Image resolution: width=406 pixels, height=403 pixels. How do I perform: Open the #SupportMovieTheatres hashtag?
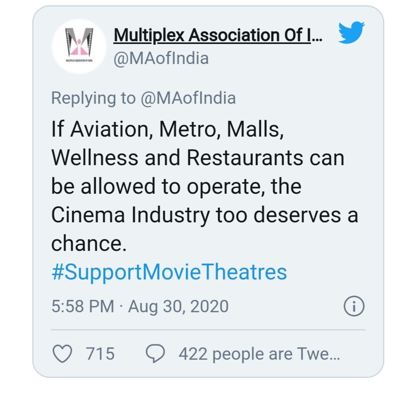[x=169, y=272]
